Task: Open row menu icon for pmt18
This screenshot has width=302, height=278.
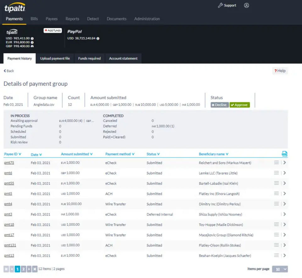Action: click(277, 225)
